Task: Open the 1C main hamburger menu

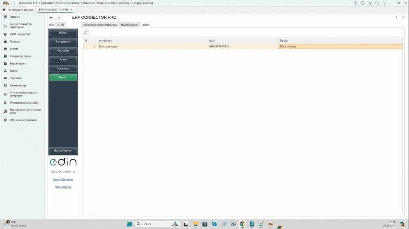Action: click(x=13, y=3)
